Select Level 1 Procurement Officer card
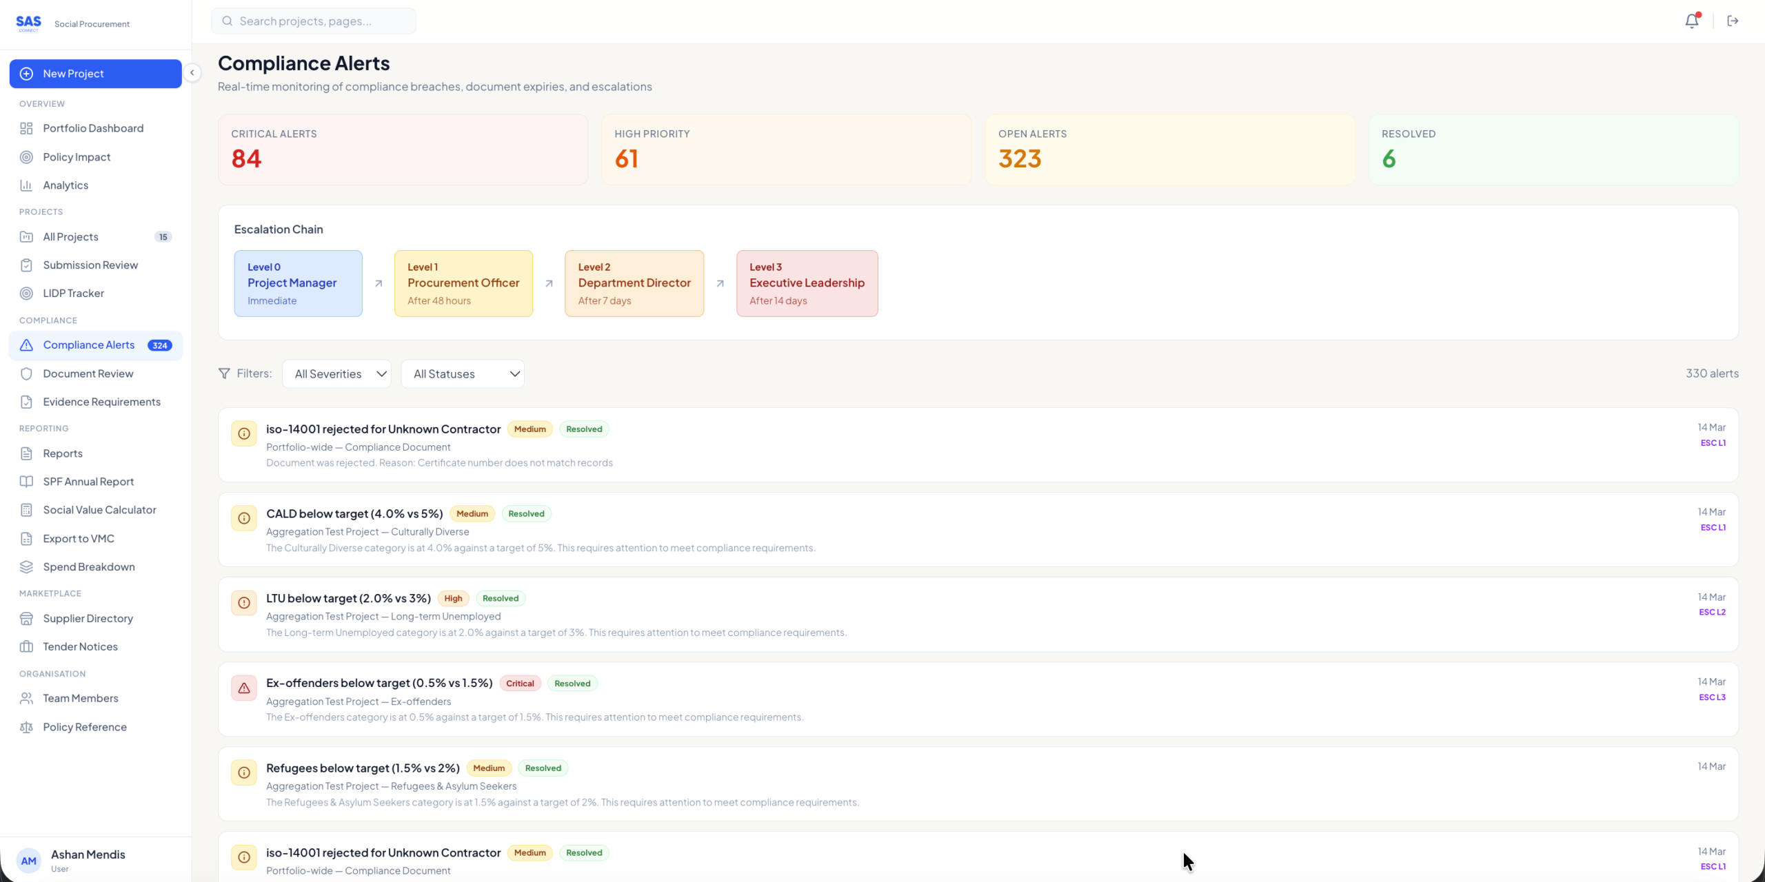The image size is (1765, 882). click(463, 283)
